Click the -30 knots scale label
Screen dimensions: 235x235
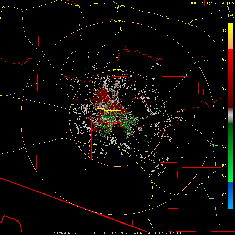223,146
